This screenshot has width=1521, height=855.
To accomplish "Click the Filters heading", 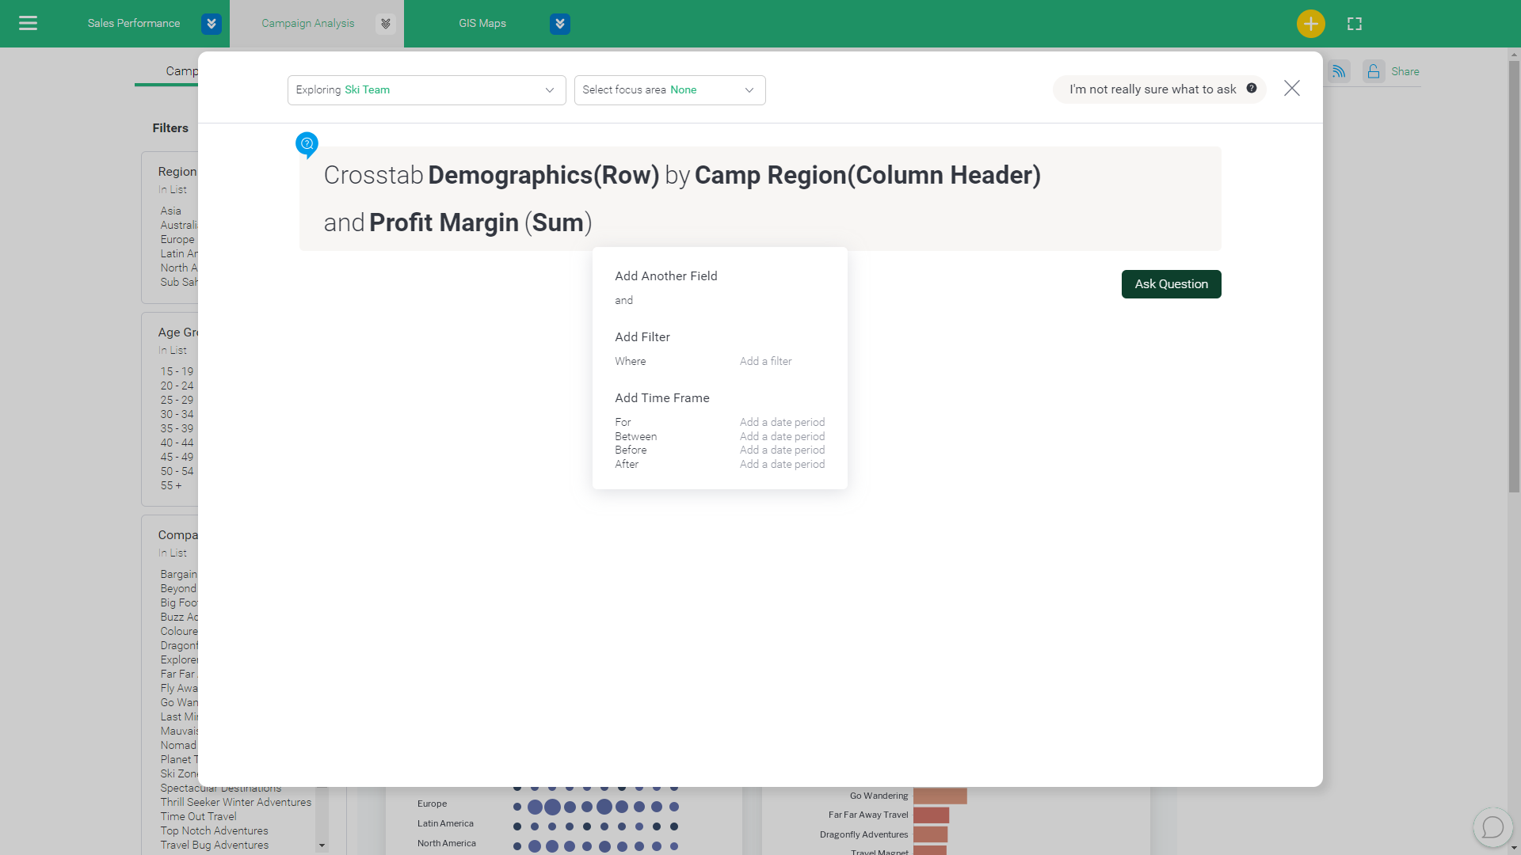I will [170, 128].
